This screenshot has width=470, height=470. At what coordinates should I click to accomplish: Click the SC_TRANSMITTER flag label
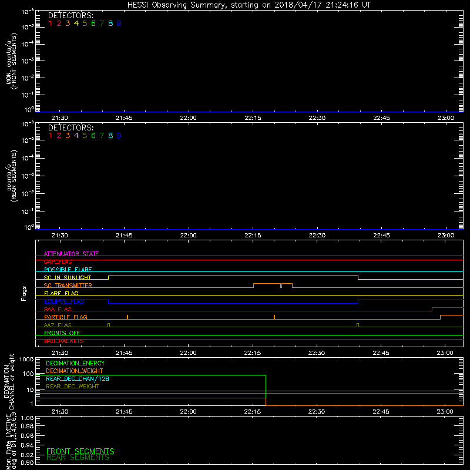click(x=68, y=286)
